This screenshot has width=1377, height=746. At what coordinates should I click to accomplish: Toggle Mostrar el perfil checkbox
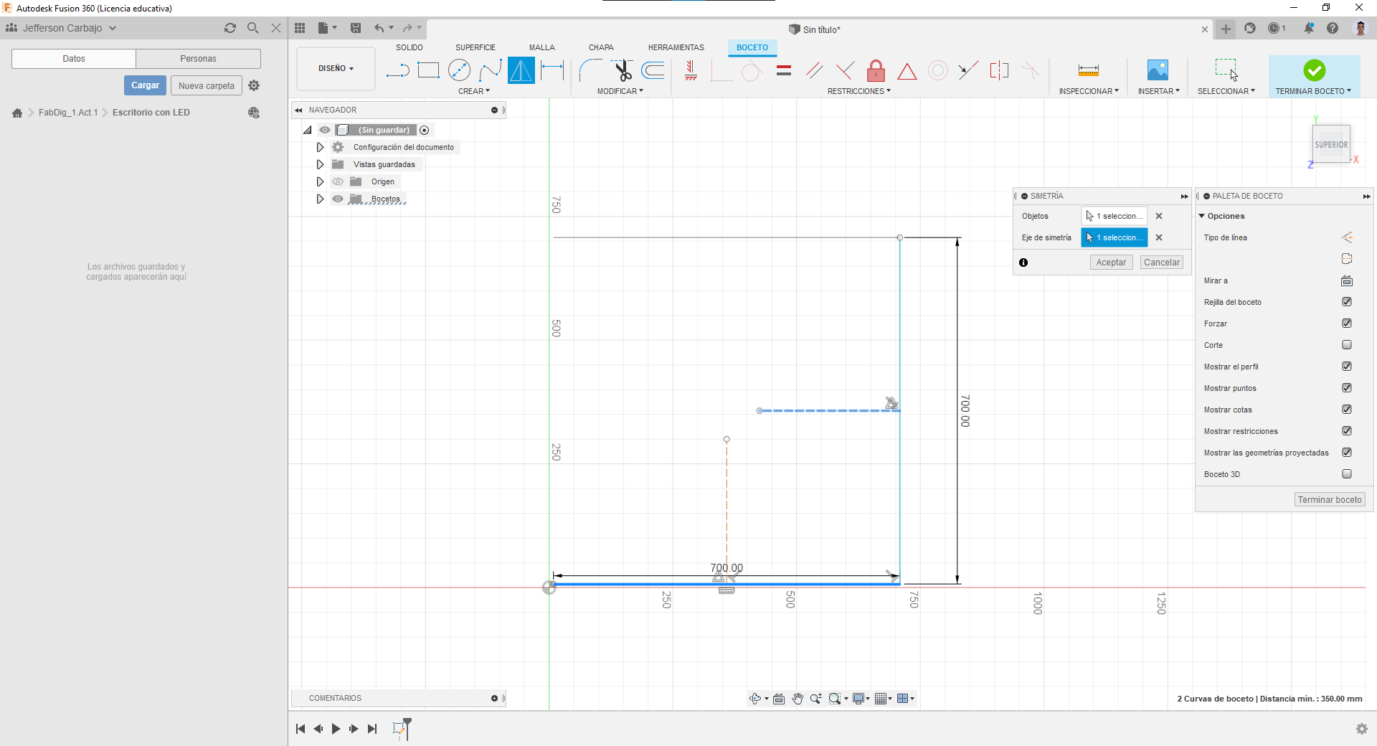click(x=1347, y=367)
